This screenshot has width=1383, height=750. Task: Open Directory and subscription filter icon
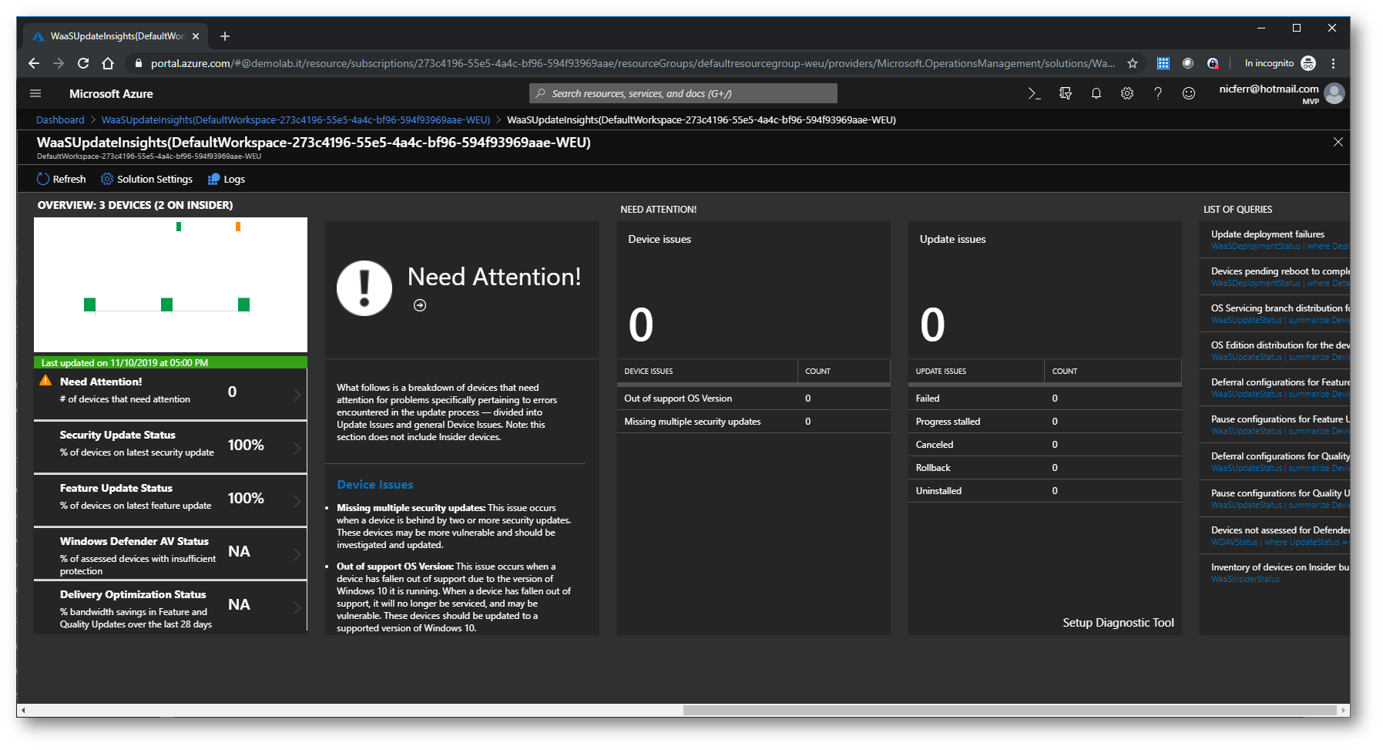[x=1066, y=93]
